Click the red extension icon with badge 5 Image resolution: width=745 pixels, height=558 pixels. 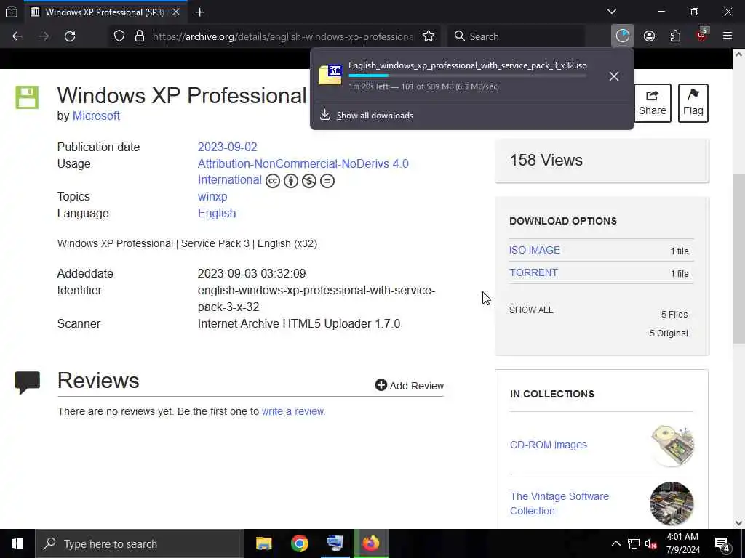[x=702, y=35]
